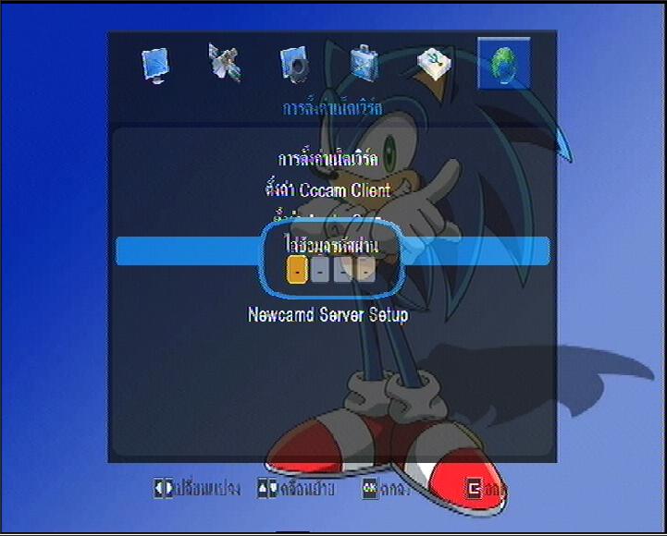Select the satellite installation icon
667x536 pixels.
click(x=225, y=63)
